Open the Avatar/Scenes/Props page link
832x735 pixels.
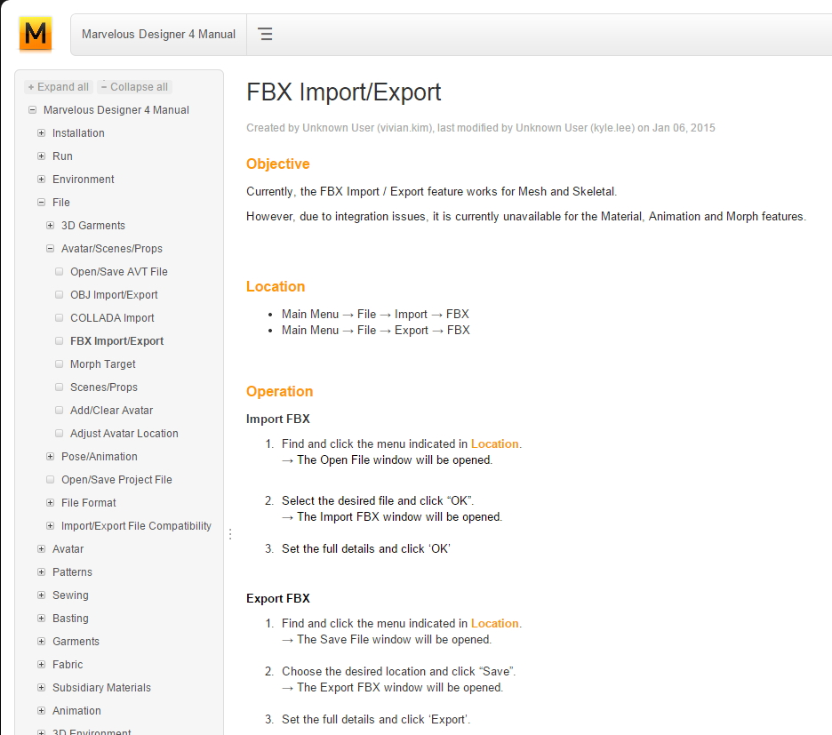[112, 248]
